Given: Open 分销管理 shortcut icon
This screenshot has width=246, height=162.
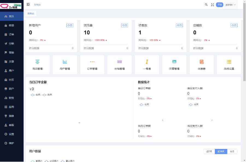Looking at the screenshot, I should [119, 62].
